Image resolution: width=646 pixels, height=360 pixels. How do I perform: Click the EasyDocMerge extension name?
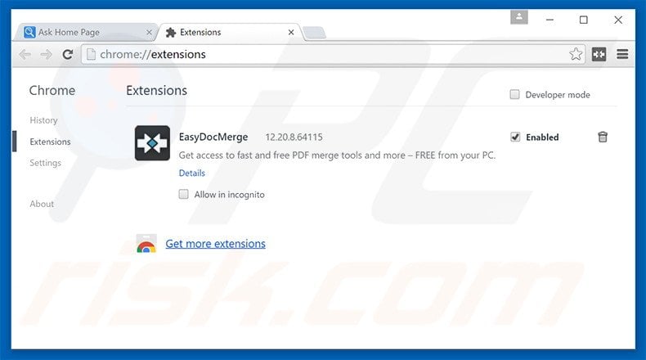213,137
